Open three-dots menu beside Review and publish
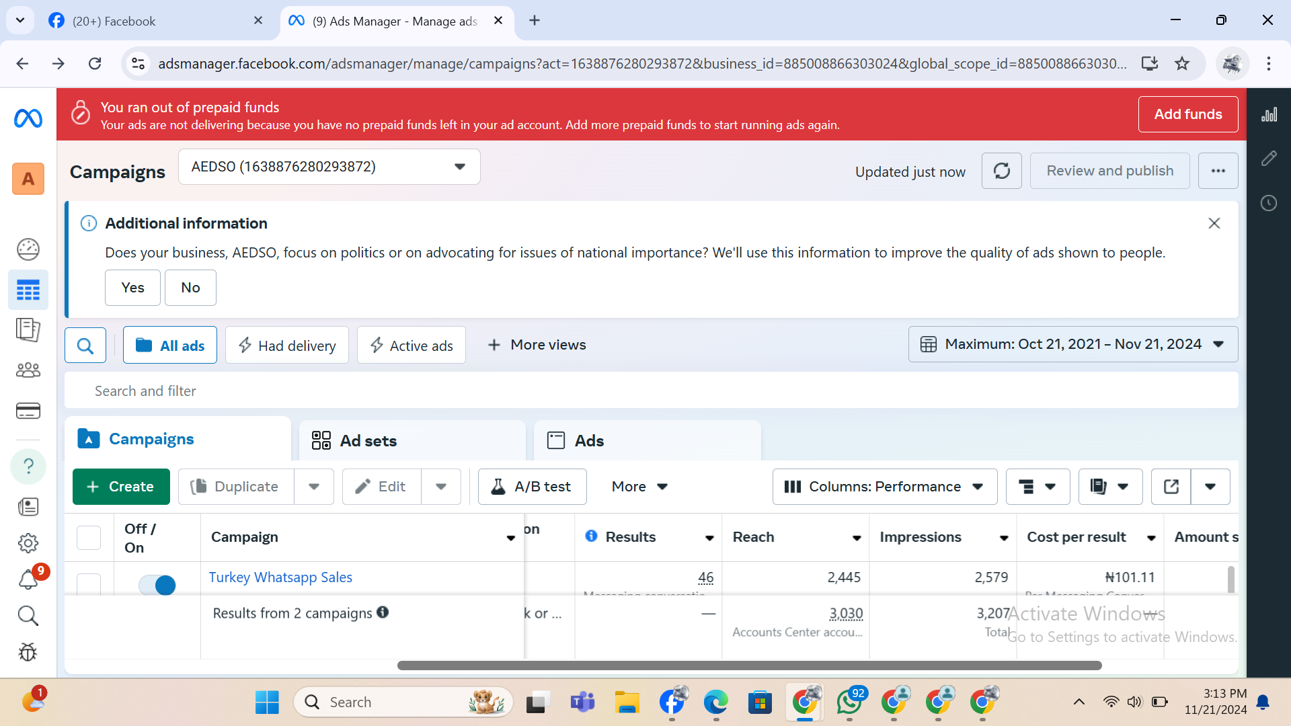Screen dimensions: 1291x726 pos(1218,171)
